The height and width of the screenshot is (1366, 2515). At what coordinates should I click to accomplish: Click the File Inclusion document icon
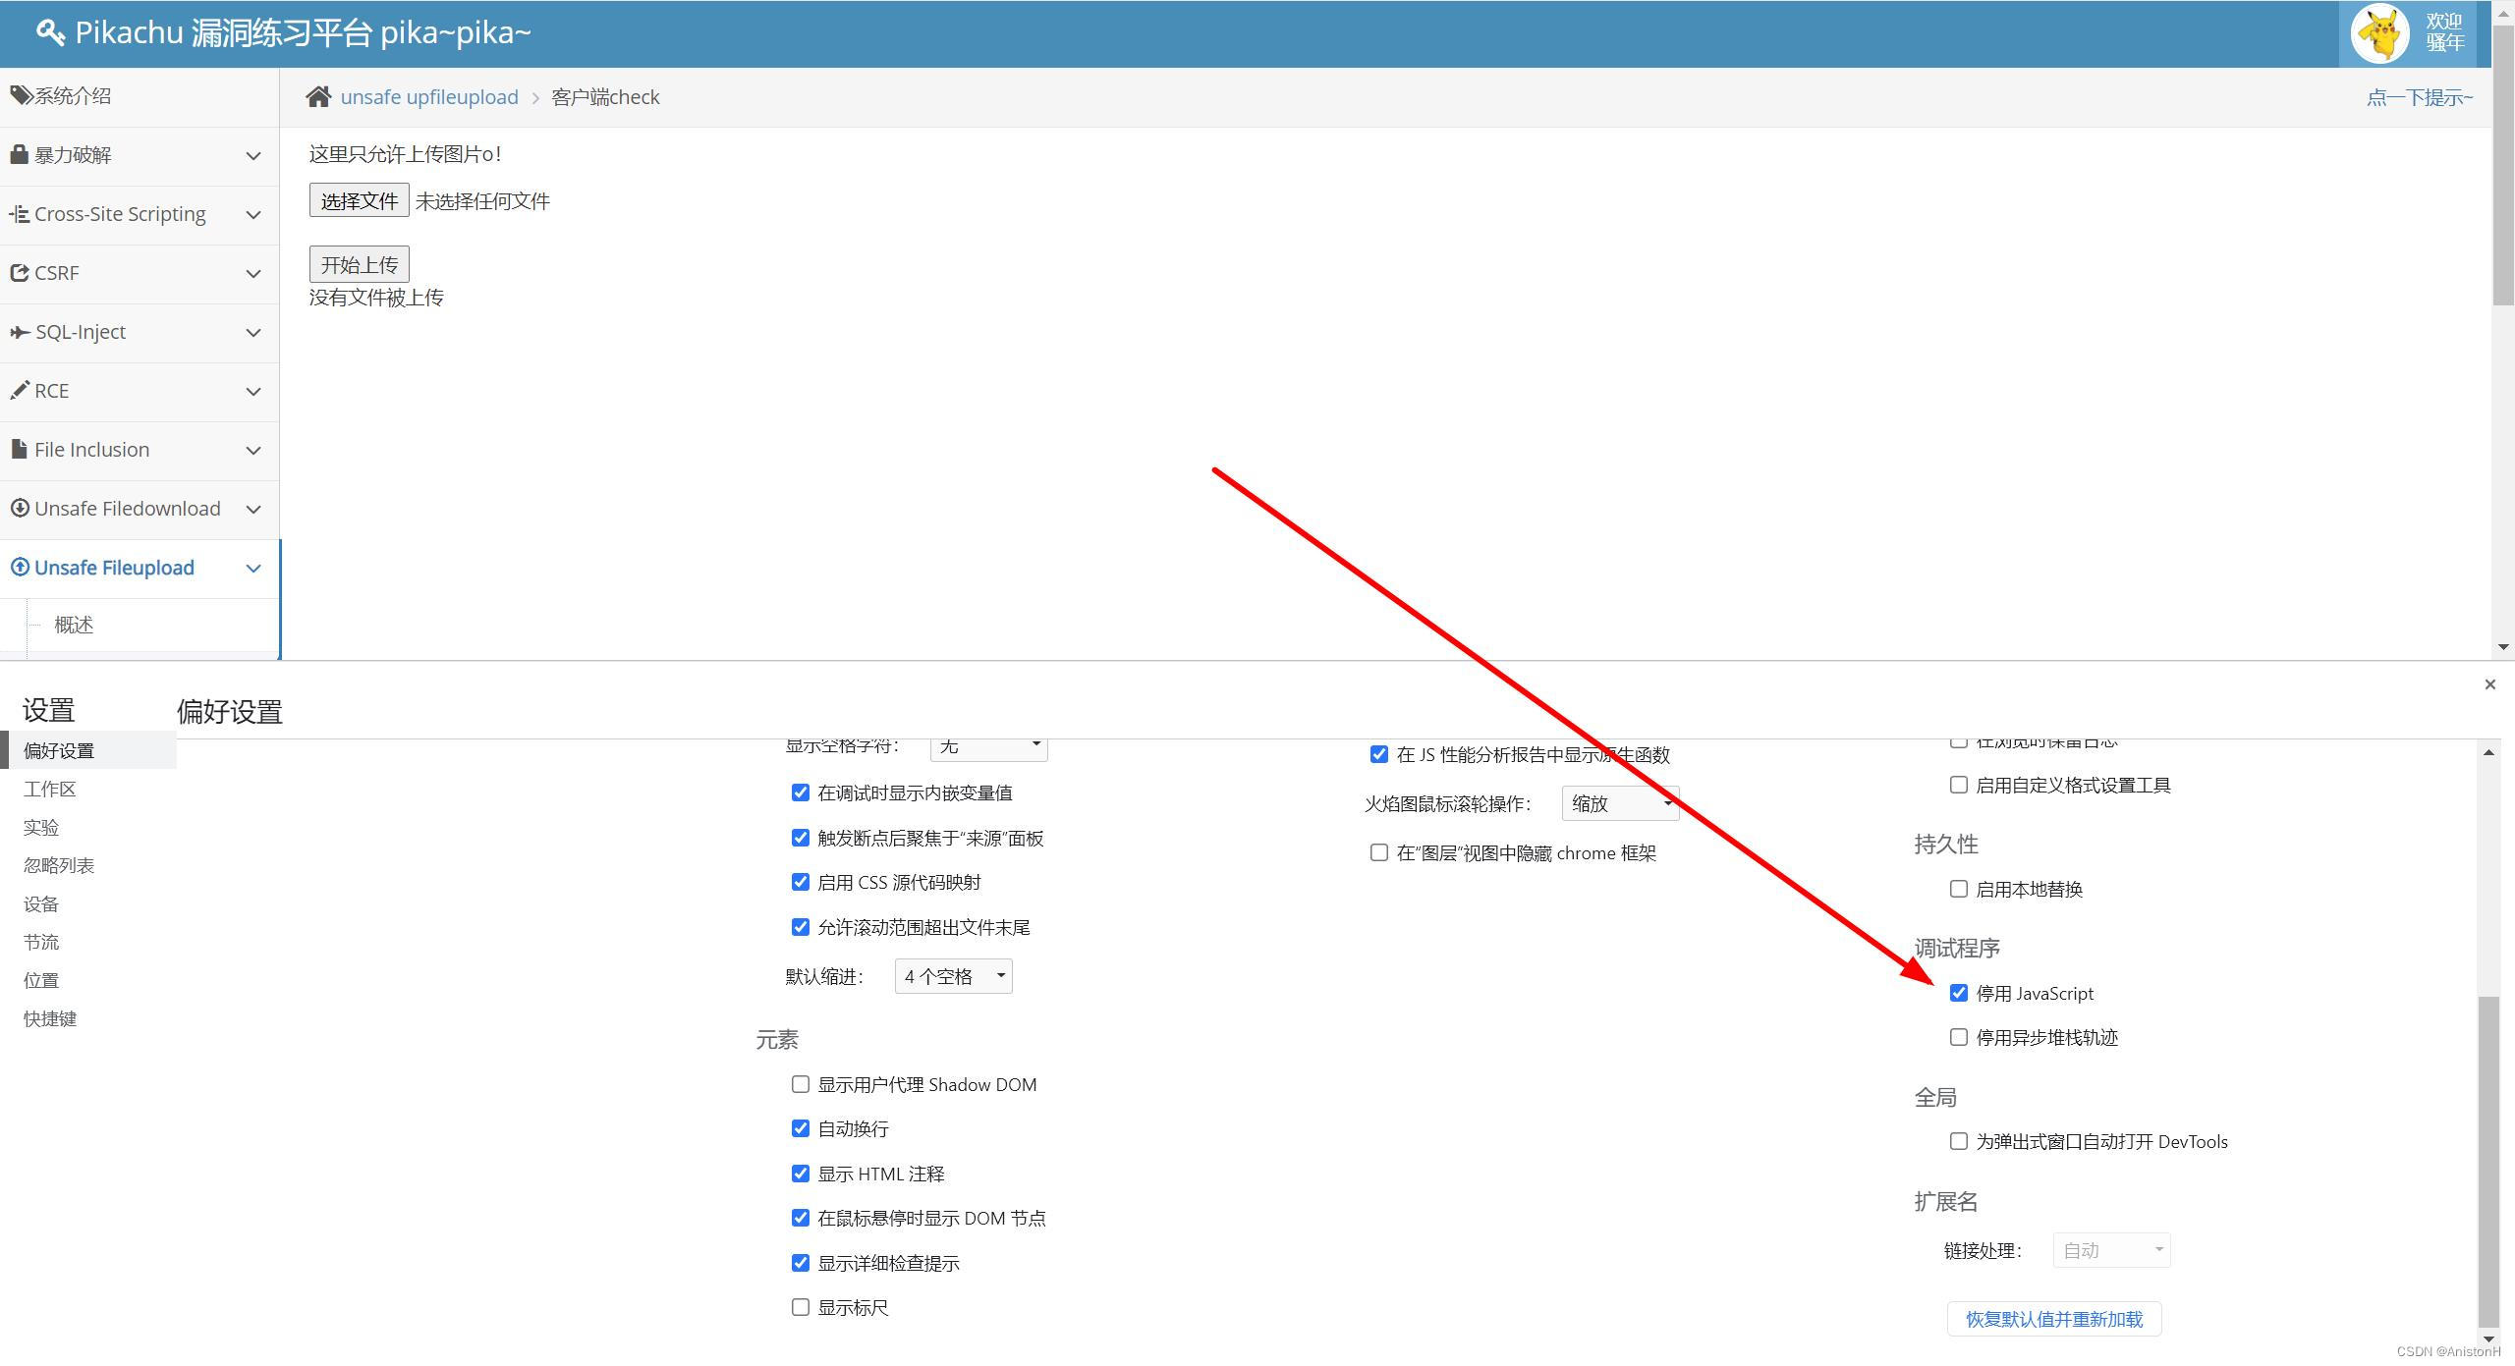(19, 449)
